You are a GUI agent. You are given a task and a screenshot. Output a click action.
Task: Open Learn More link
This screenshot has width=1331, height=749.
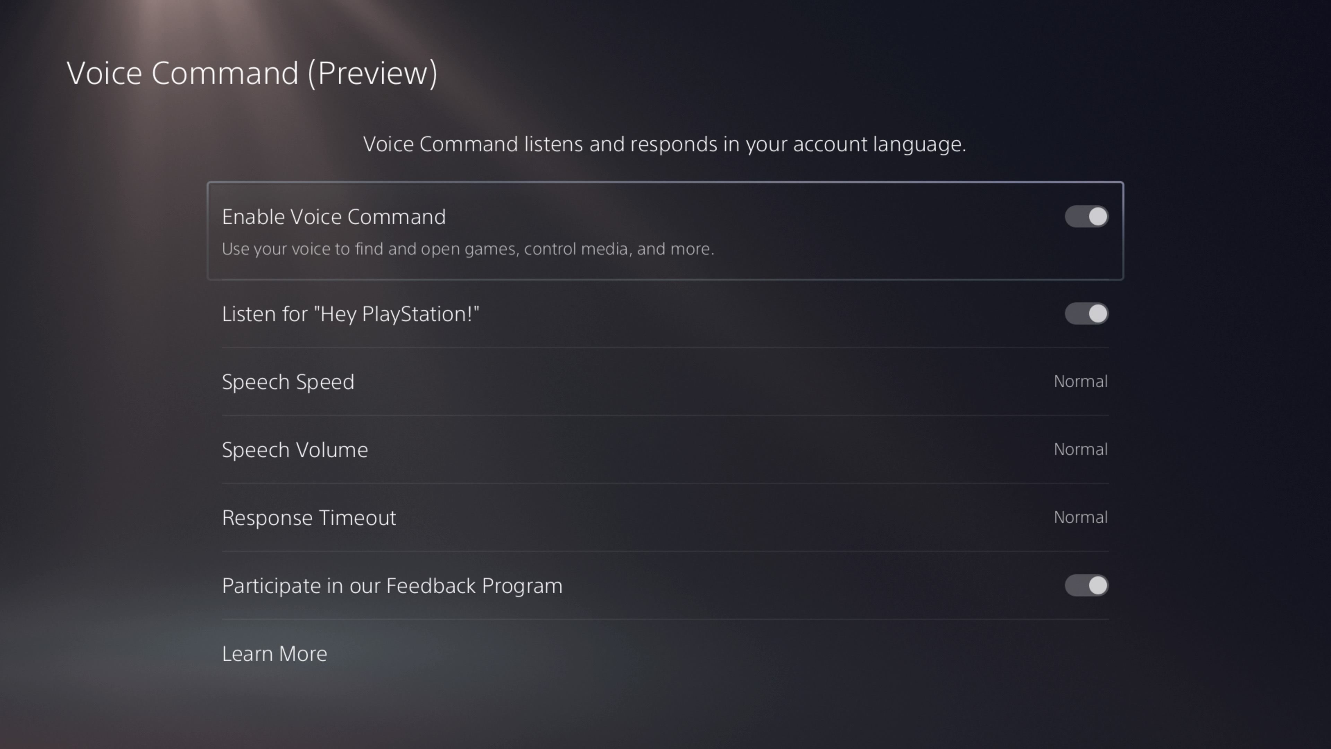pos(274,653)
